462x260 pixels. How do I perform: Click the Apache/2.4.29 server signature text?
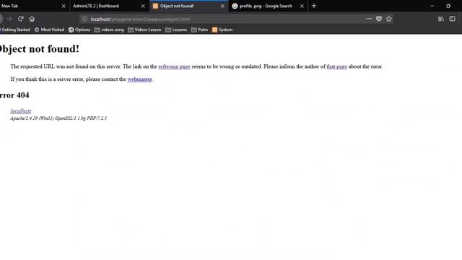58,118
